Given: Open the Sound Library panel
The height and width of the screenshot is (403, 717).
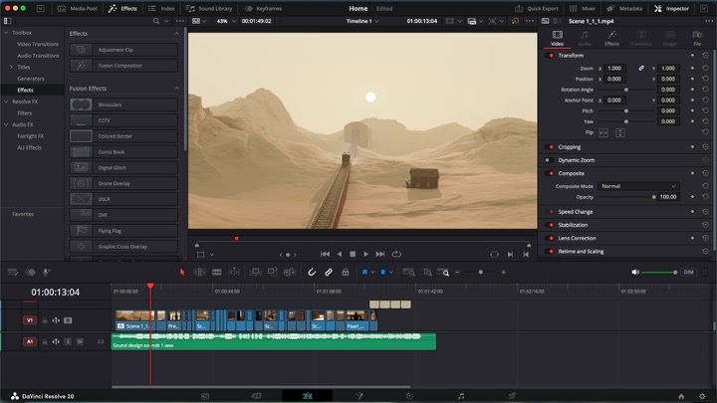Looking at the screenshot, I should (x=209, y=8).
